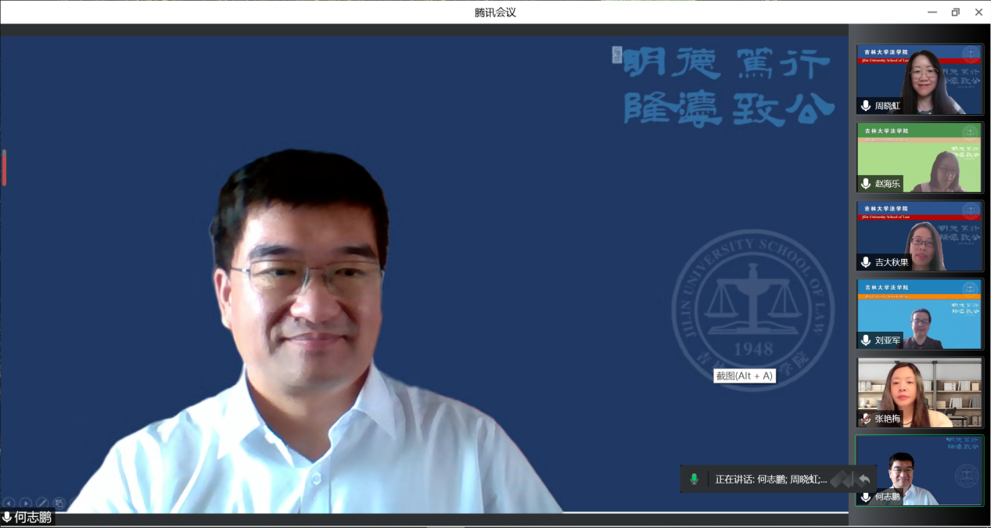
Task: Select 赵海乐 green-background video thumbnail
Action: pyautogui.click(x=920, y=157)
